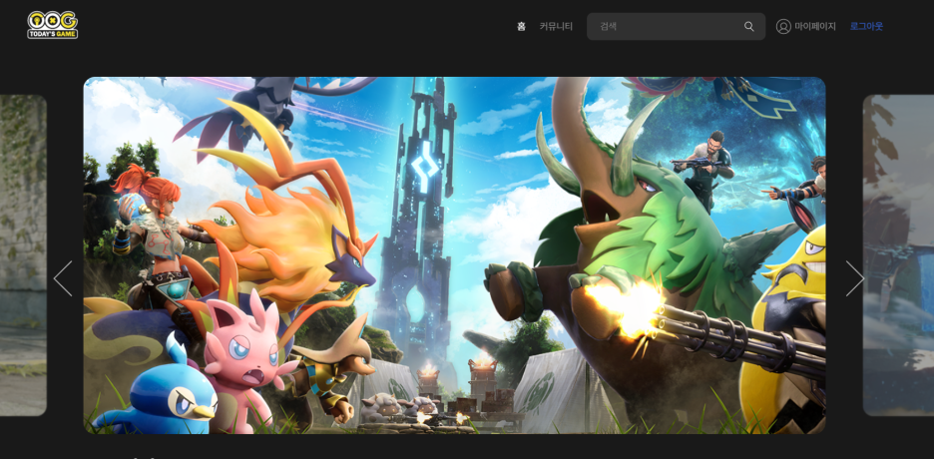The height and width of the screenshot is (459, 934).
Task: Click the 로그아웃 logout link
Action: [866, 26]
